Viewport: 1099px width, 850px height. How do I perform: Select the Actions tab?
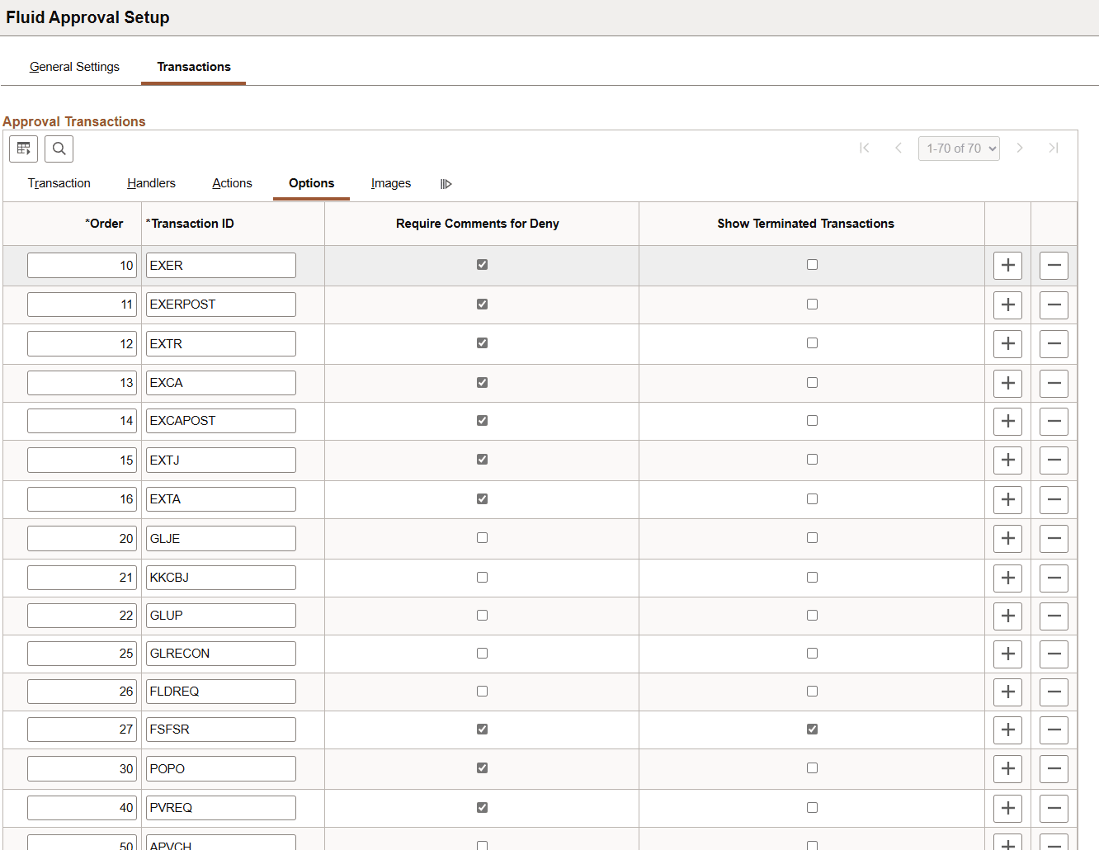pyautogui.click(x=231, y=183)
